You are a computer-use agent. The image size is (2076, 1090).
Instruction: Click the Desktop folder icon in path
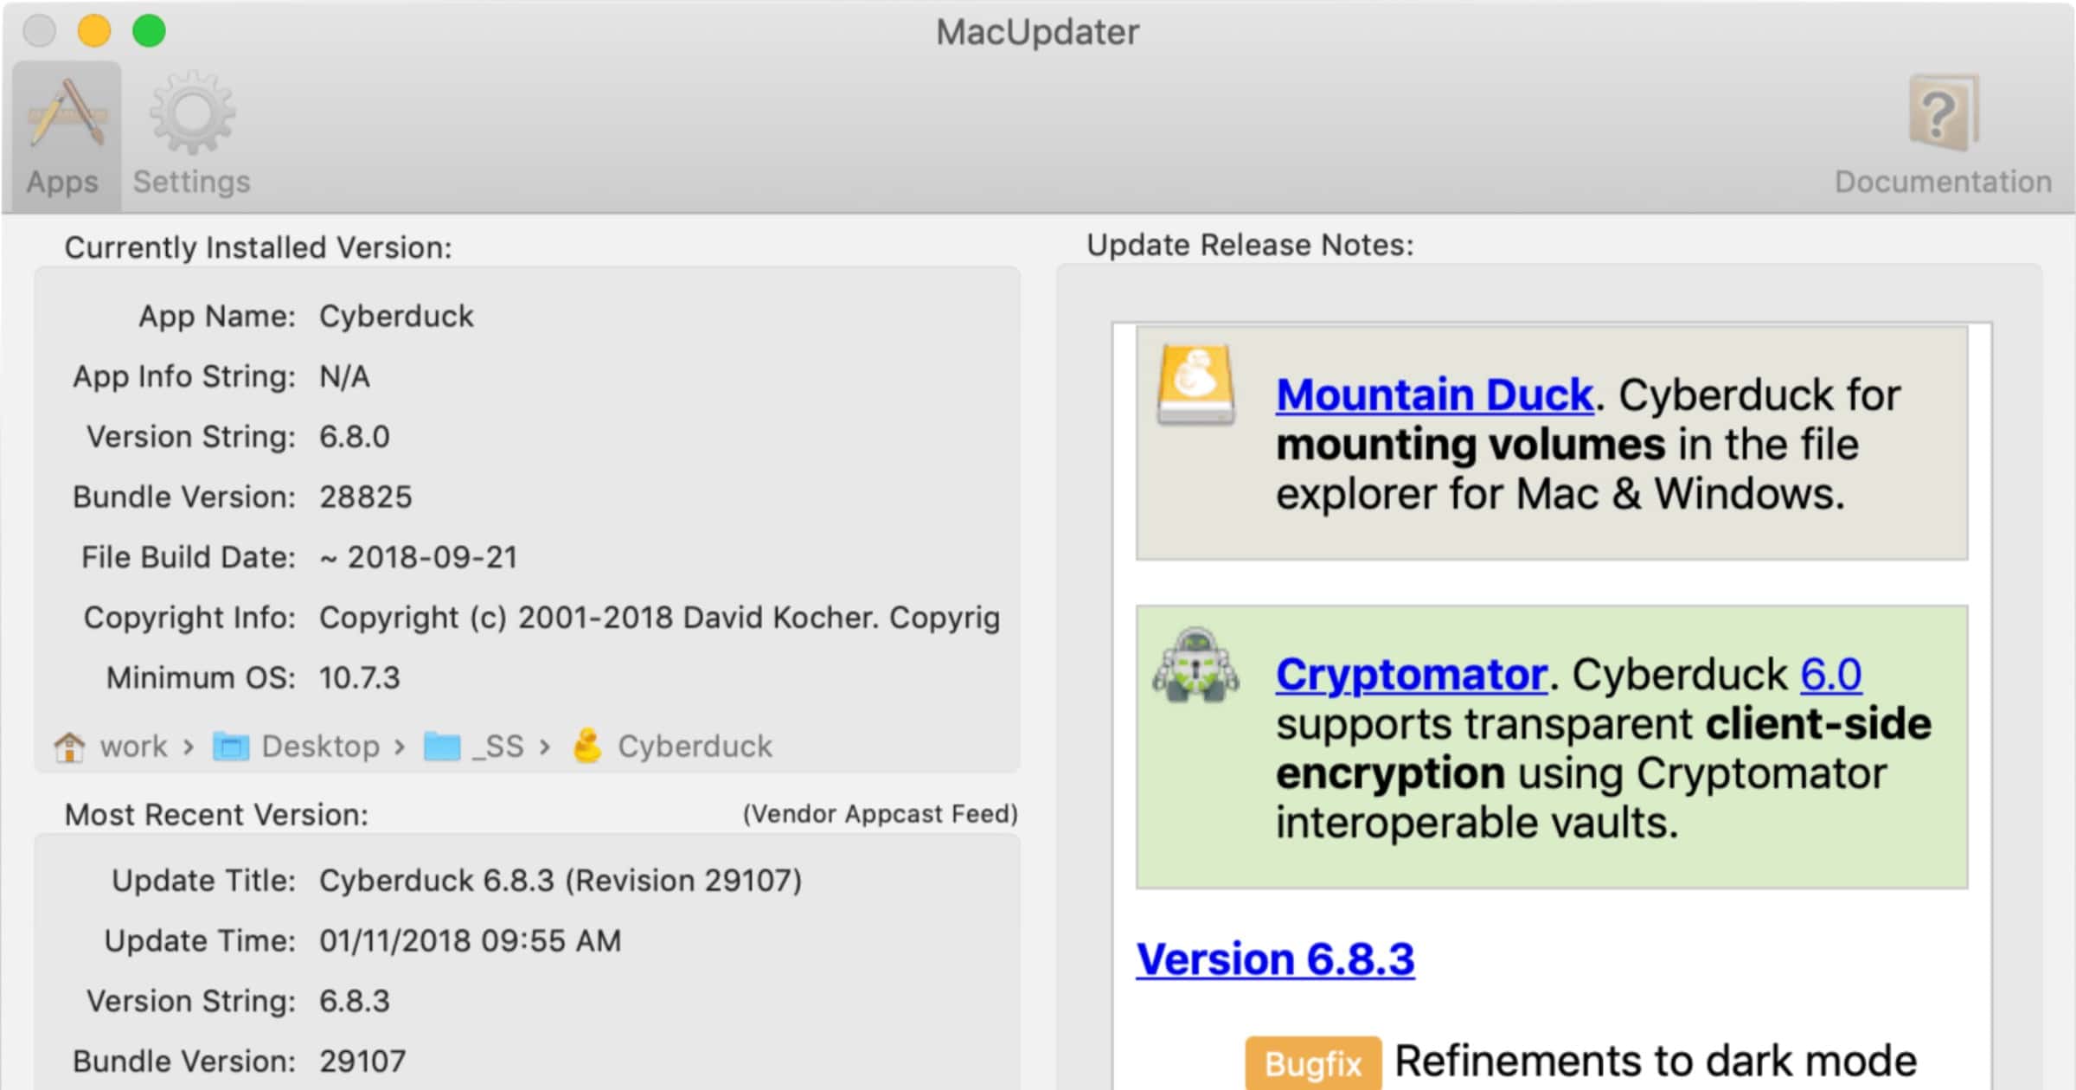pos(231,747)
